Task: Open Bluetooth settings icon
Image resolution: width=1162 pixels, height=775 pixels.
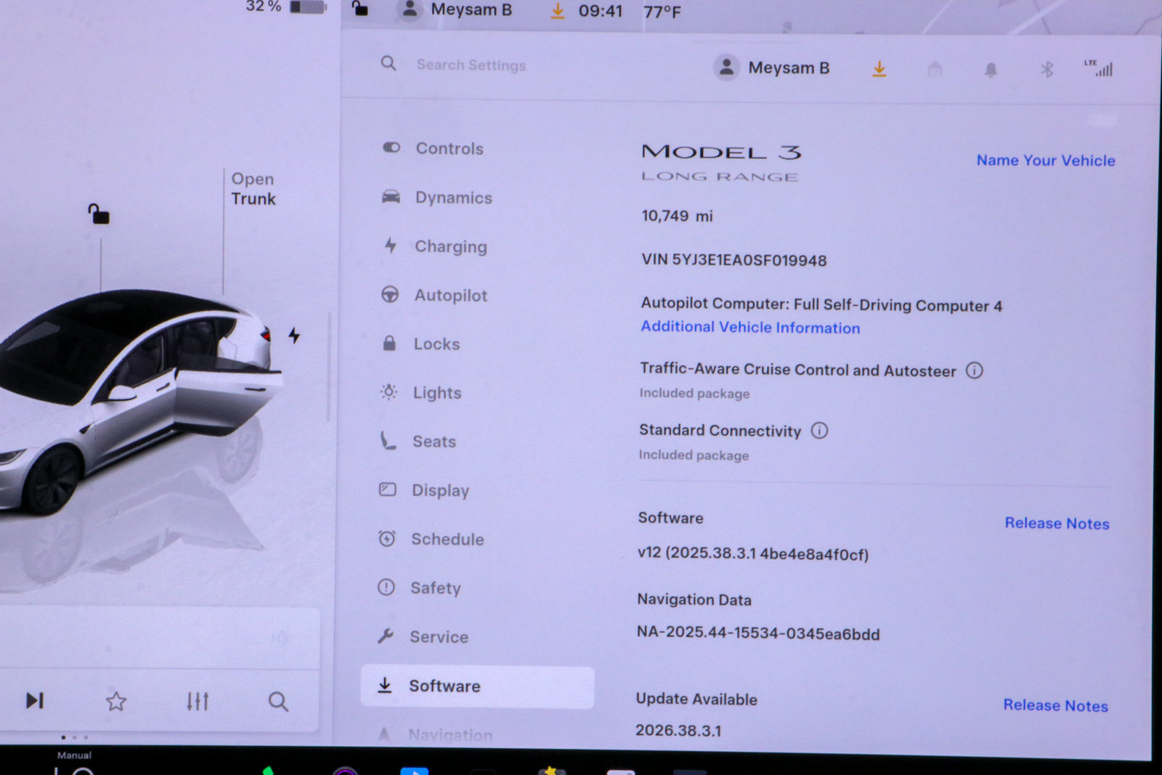Action: pos(1047,69)
